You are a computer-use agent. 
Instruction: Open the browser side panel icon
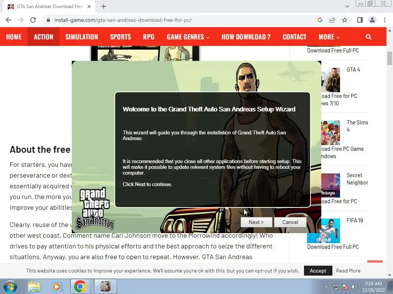point(360,20)
